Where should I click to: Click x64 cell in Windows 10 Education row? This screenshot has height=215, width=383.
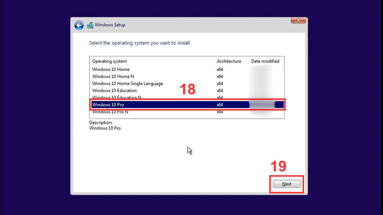[x=220, y=90]
